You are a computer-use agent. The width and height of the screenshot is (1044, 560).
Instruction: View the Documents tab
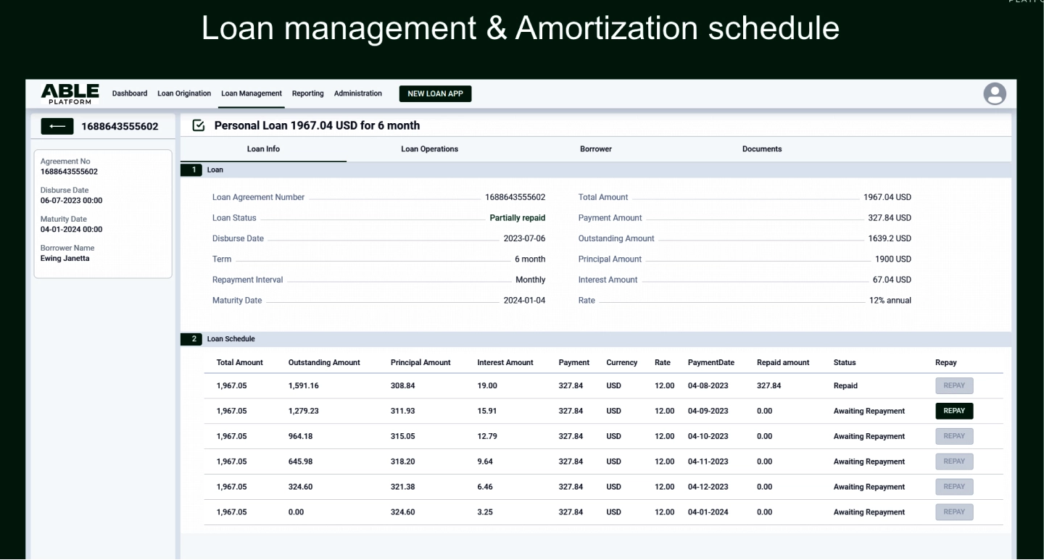pos(762,149)
